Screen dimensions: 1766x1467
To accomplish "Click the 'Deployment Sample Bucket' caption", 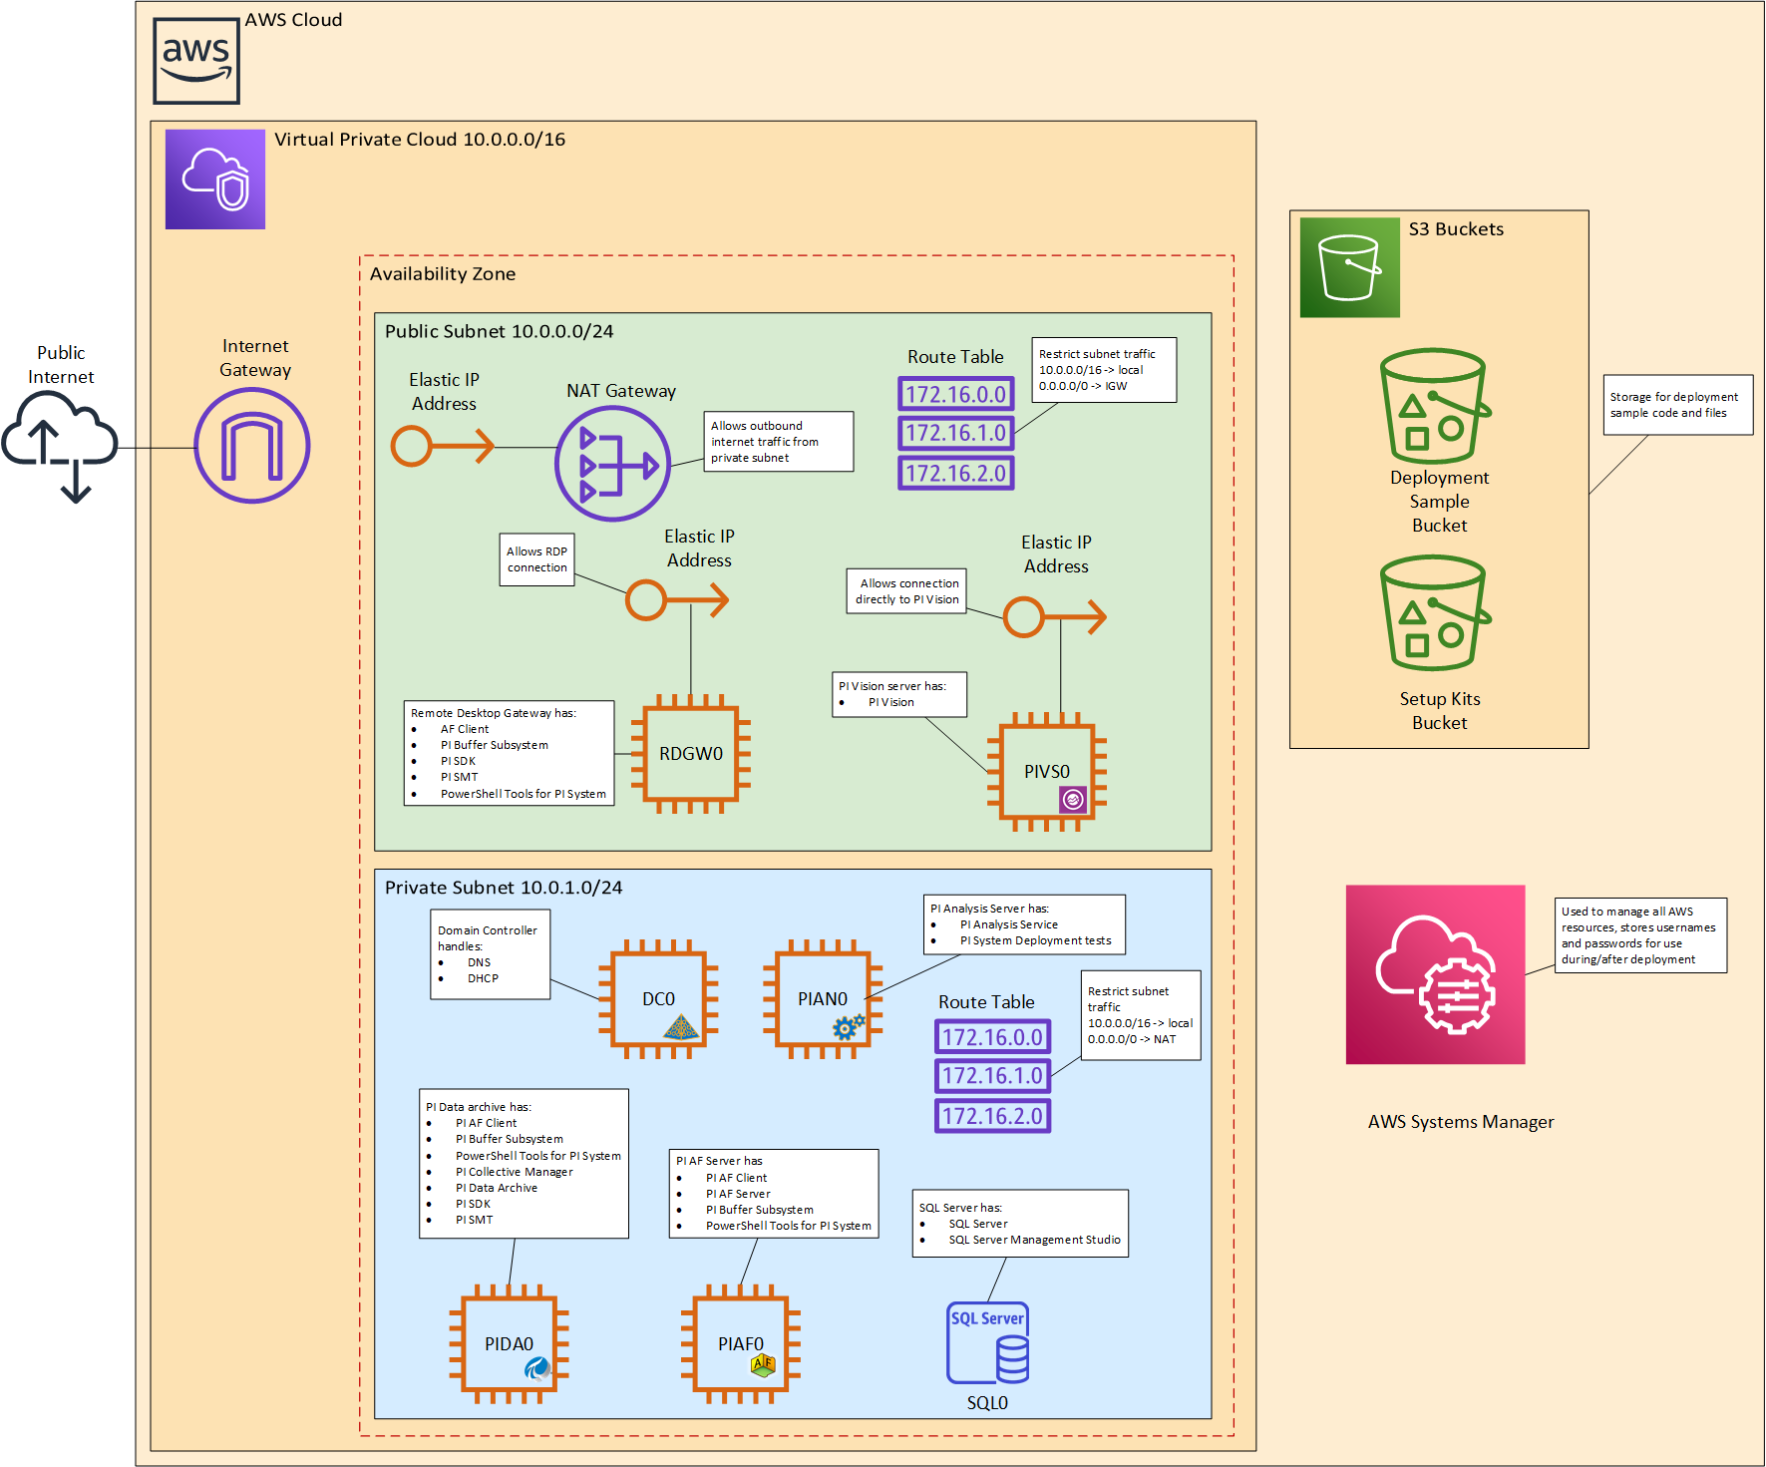I will coord(1439,502).
